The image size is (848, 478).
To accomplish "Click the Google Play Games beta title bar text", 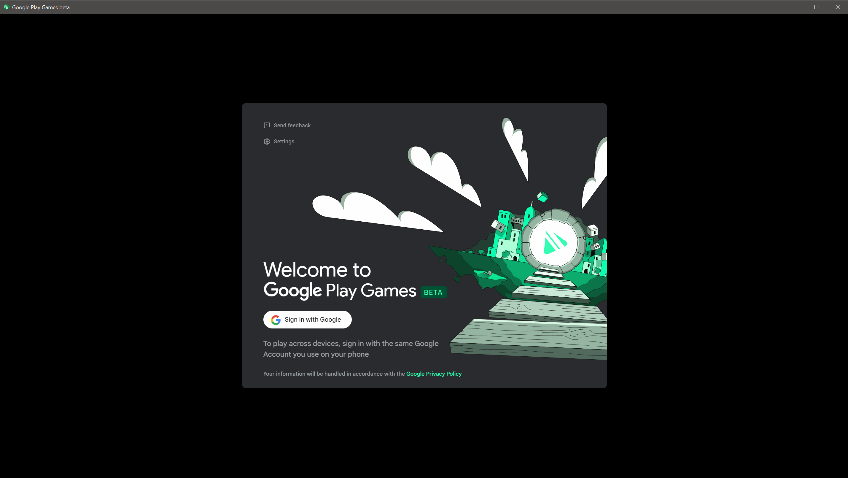I will (41, 7).
